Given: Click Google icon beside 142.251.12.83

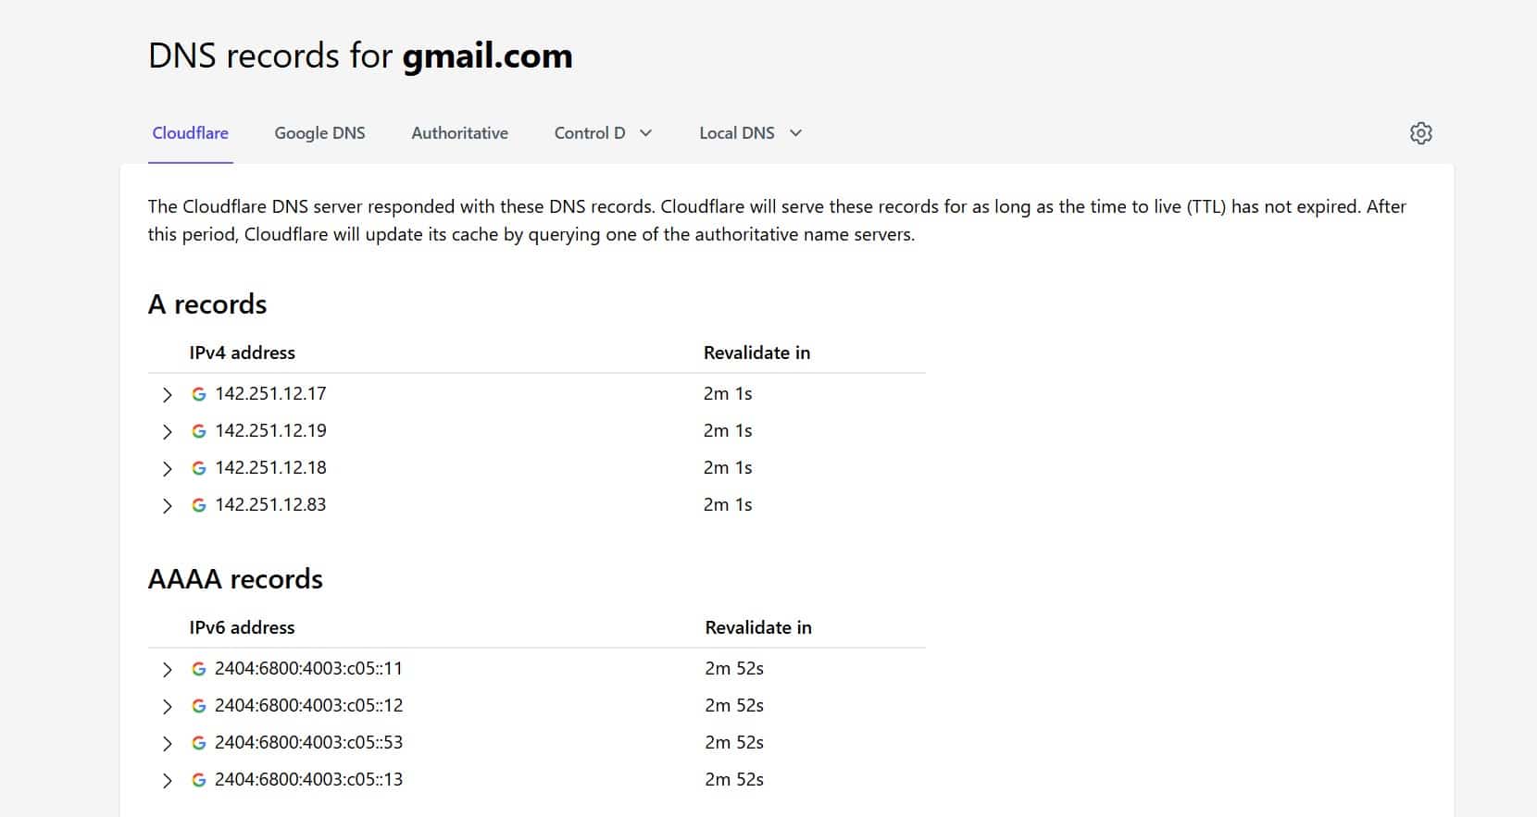Looking at the screenshot, I should pos(198,505).
